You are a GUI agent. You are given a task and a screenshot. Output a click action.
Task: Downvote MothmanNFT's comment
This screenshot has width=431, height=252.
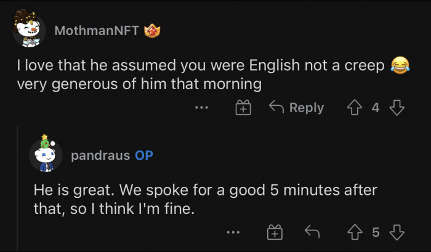[398, 108]
